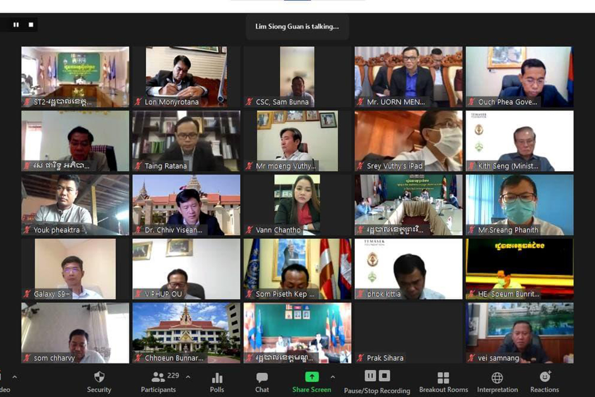The width and height of the screenshot is (595, 397).
Task: Click the 'Lim Siong Guan is talking' notification
Action: pyautogui.click(x=297, y=27)
